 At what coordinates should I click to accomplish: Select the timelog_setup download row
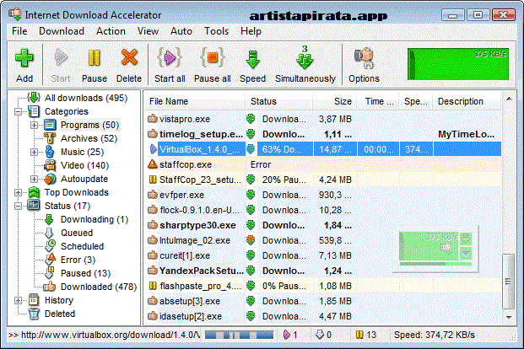point(323,134)
